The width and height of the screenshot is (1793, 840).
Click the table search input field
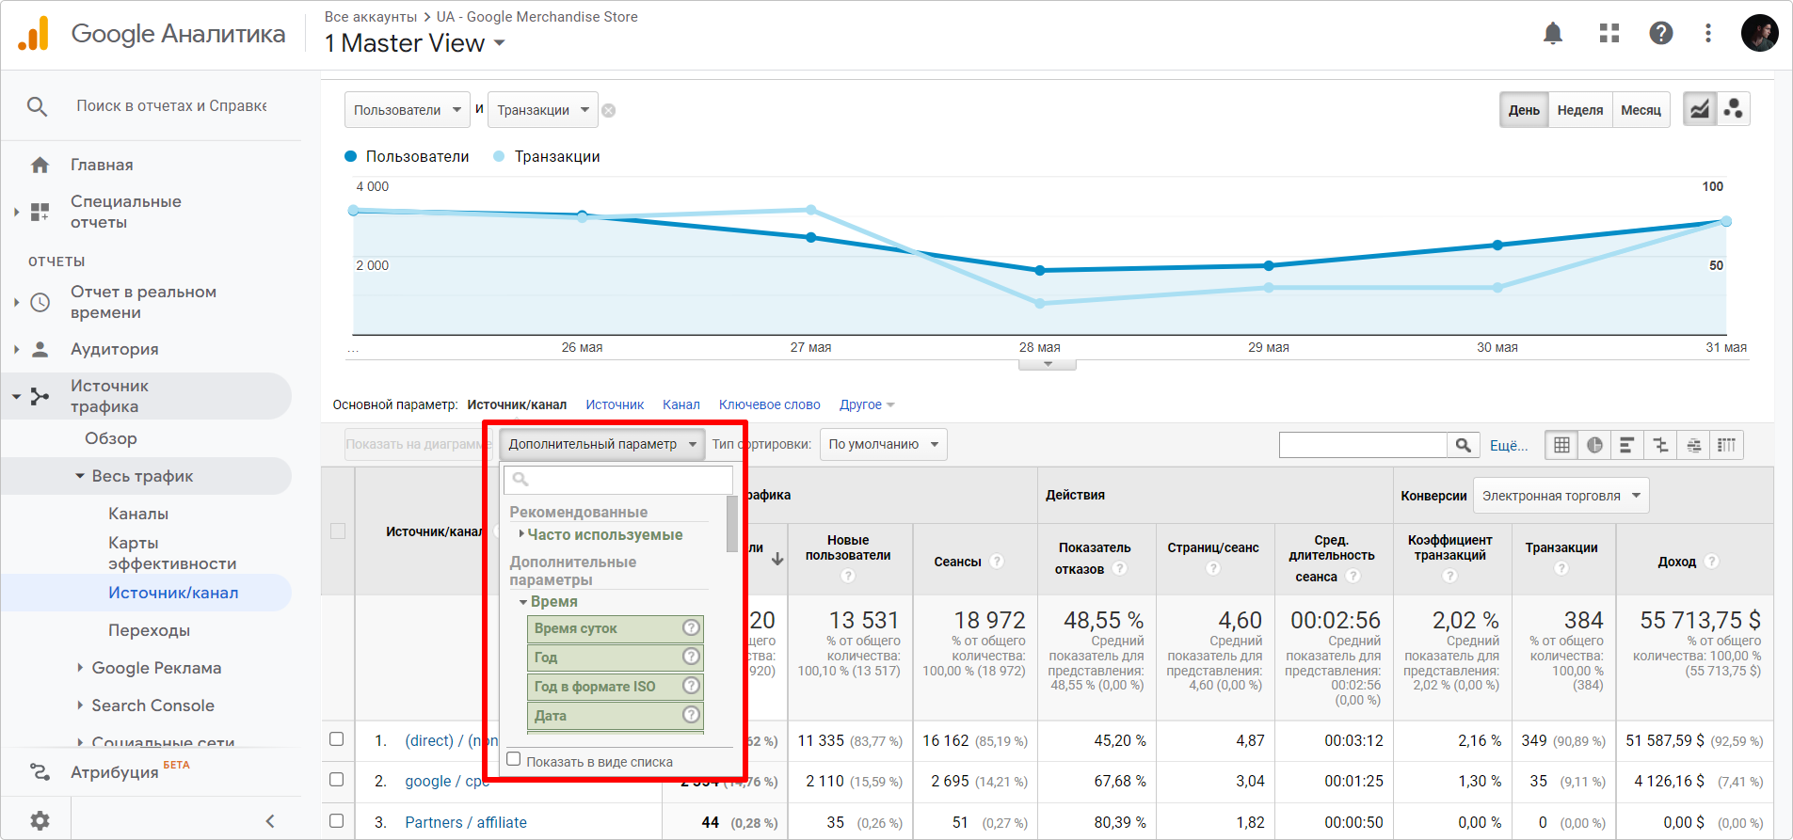(x=1363, y=445)
